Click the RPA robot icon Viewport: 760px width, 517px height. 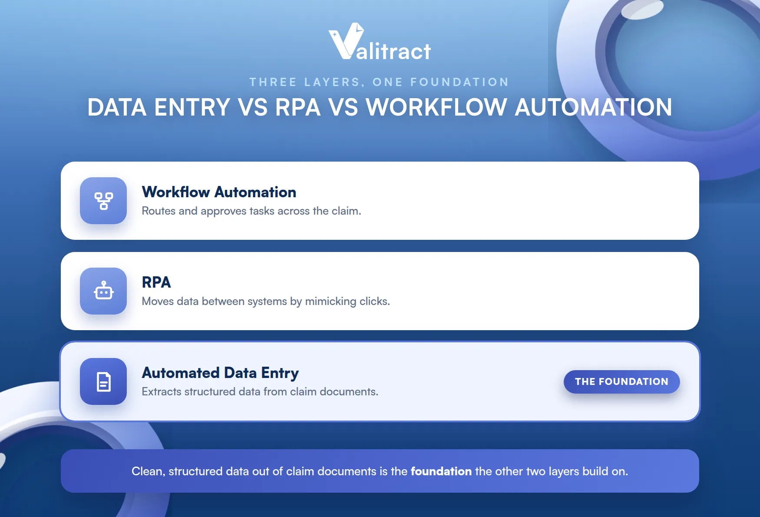tap(103, 291)
